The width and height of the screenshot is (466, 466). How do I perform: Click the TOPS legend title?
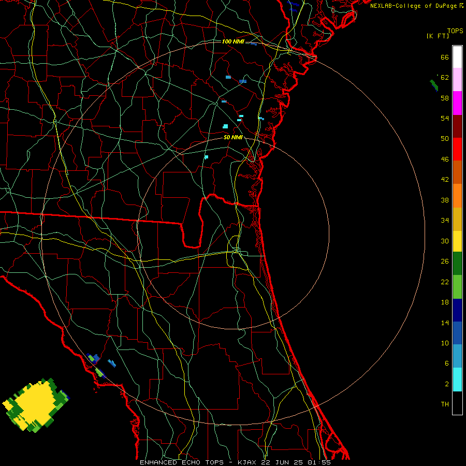[455, 31]
